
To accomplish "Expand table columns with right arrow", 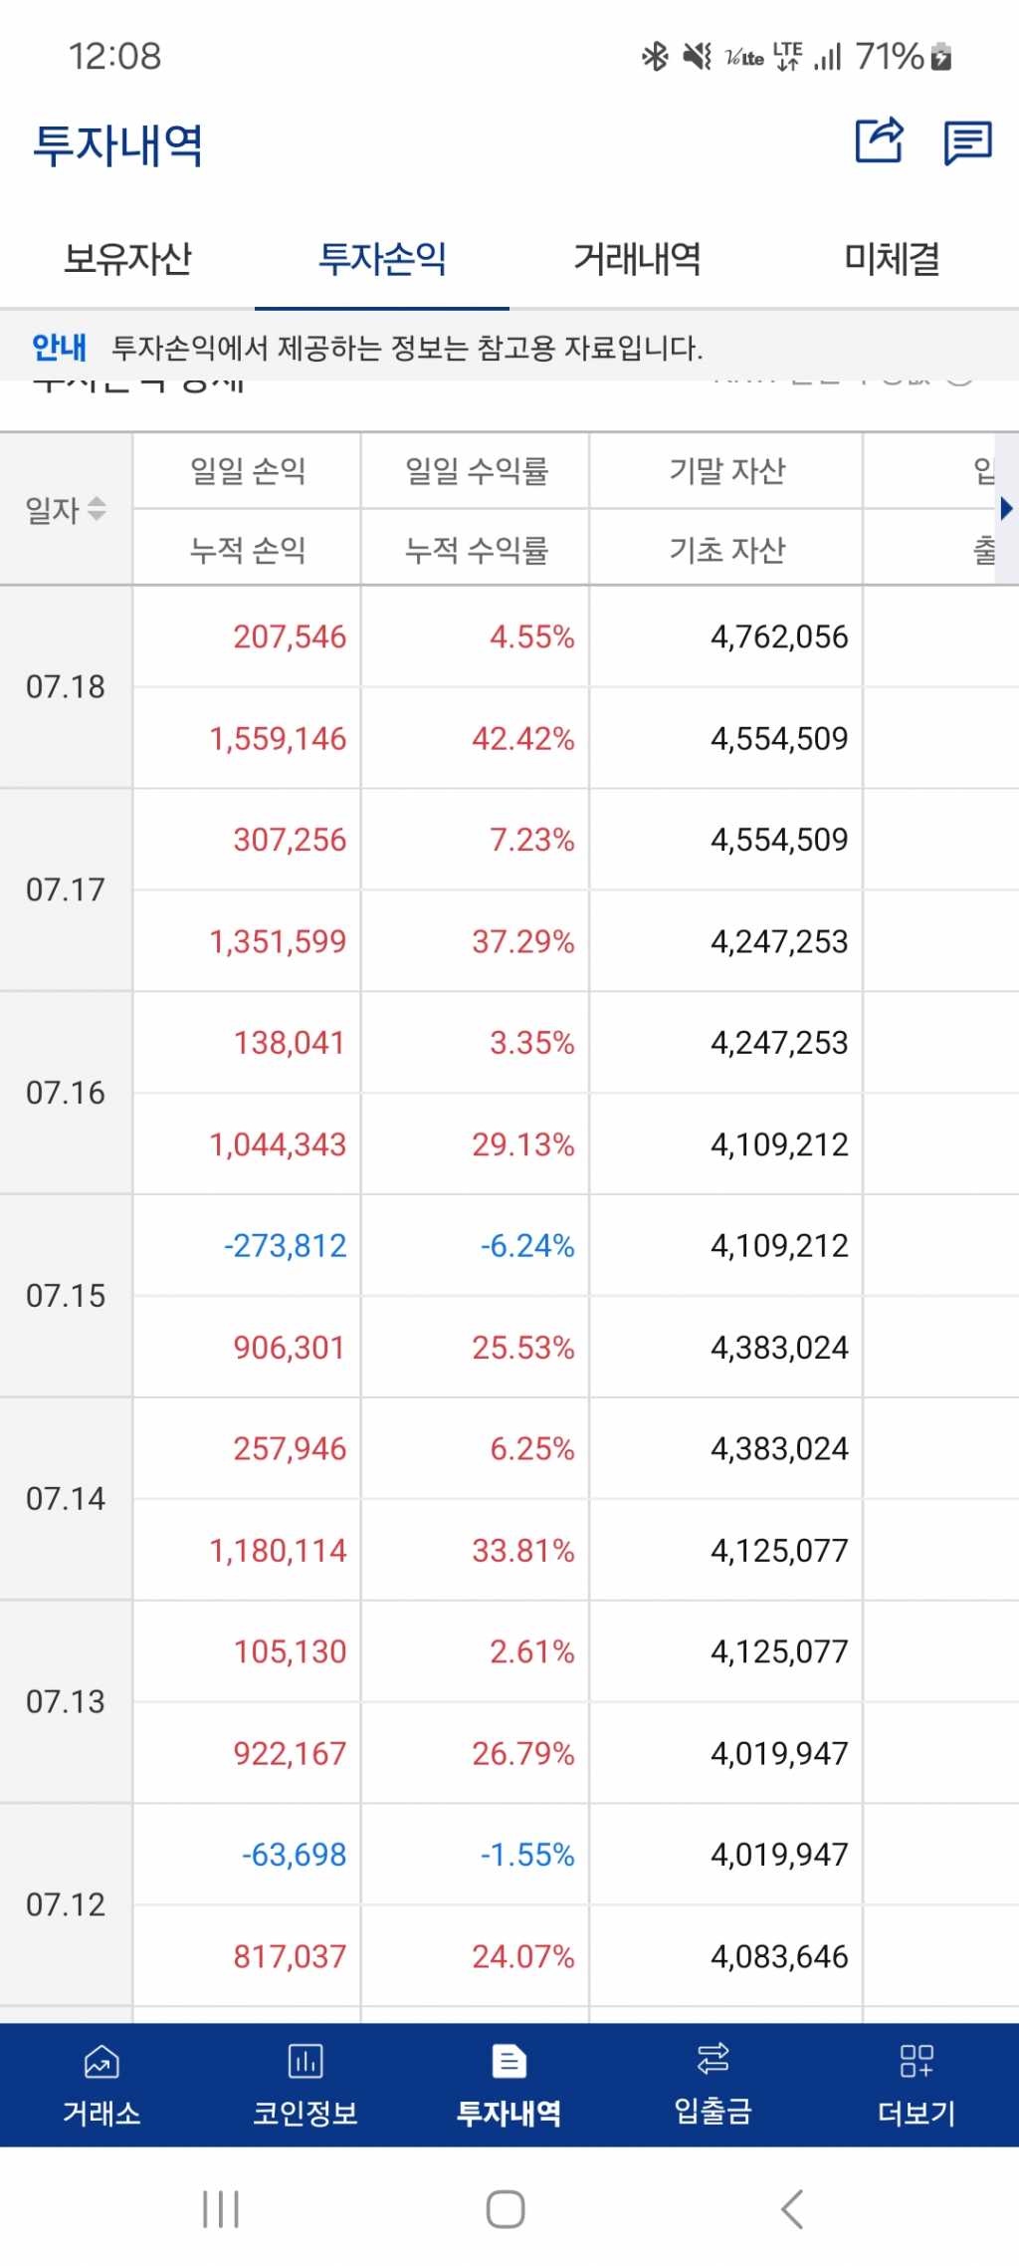I will [x=1006, y=509].
